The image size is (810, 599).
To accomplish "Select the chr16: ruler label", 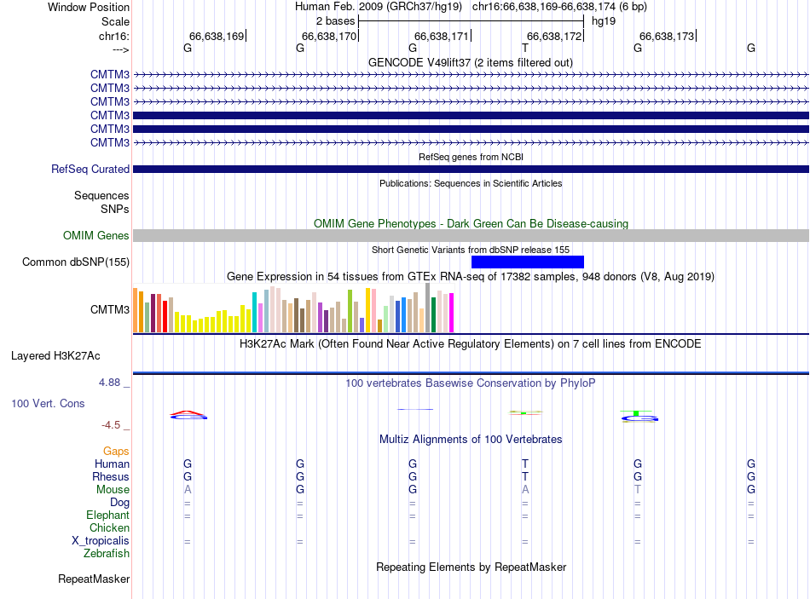I will (113, 36).
